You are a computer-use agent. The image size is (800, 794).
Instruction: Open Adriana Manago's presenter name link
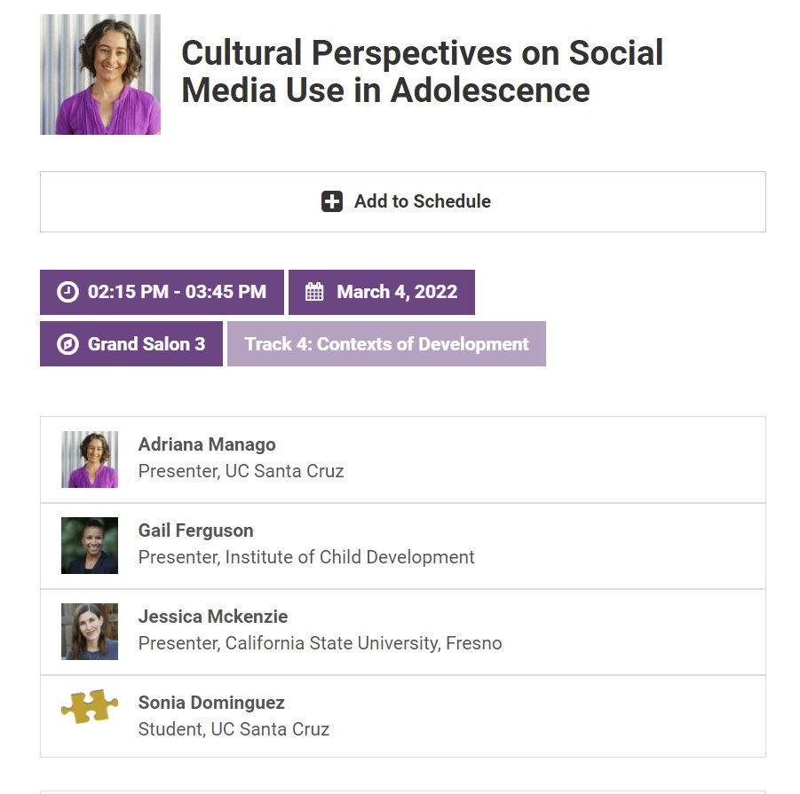tap(207, 444)
